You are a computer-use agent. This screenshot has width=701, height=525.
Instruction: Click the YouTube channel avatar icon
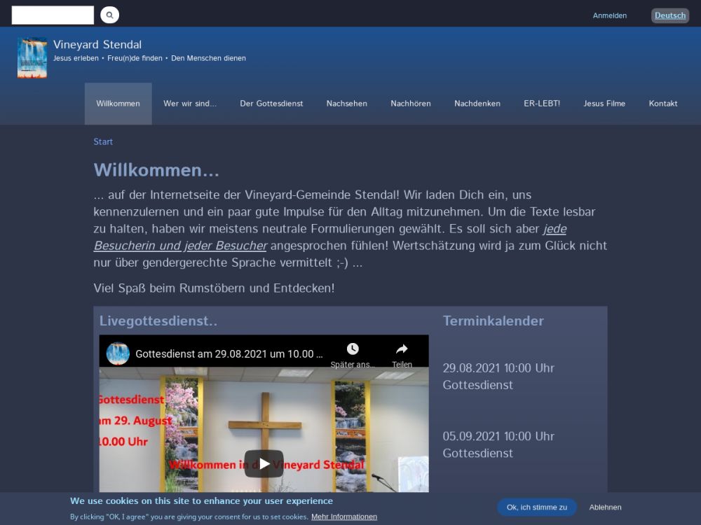point(118,353)
